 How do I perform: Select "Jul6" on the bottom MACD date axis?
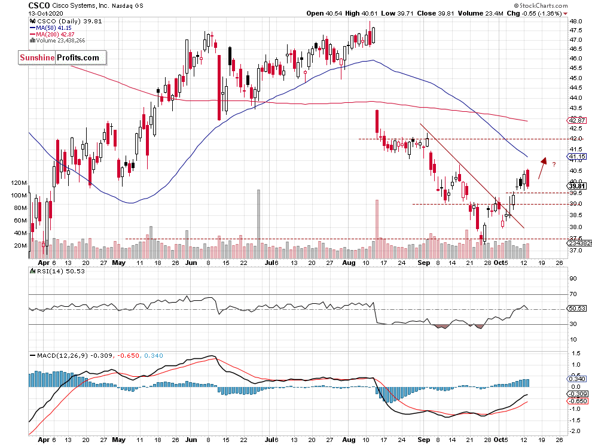(271, 440)
